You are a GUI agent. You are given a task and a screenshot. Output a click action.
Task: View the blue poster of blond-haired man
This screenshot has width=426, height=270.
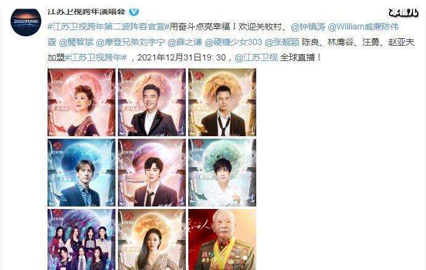tap(81, 173)
